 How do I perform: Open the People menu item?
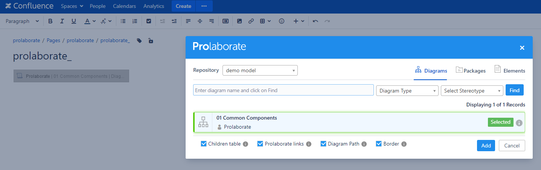[x=98, y=6]
